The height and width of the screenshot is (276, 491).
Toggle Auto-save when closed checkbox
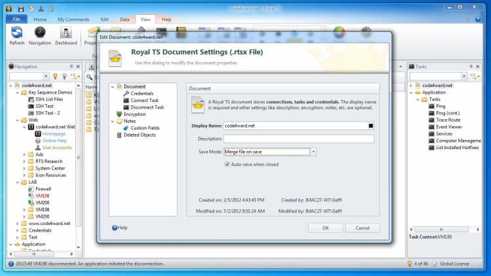point(227,164)
